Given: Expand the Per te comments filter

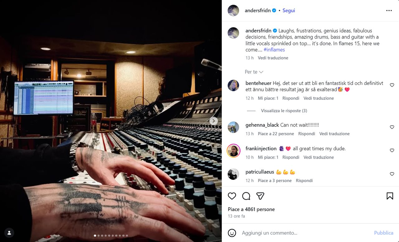Looking at the screenshot, I should point(254,72).
